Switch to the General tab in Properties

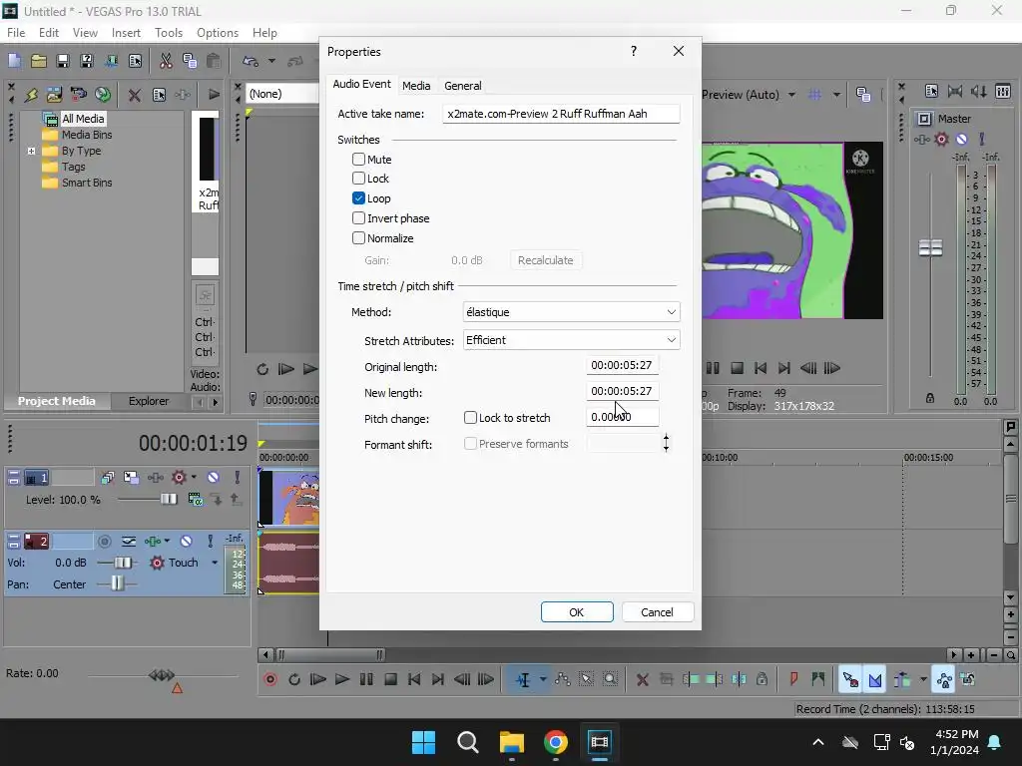pyautogui.click(x=462, y=86)
